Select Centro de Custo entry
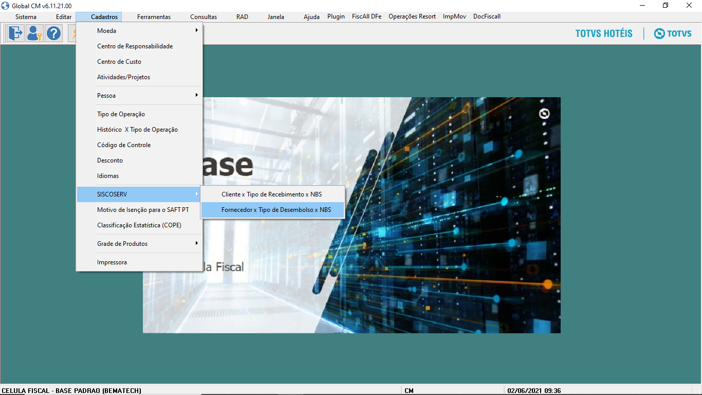This screenshot has height=395, width=702. pos(139,62)
